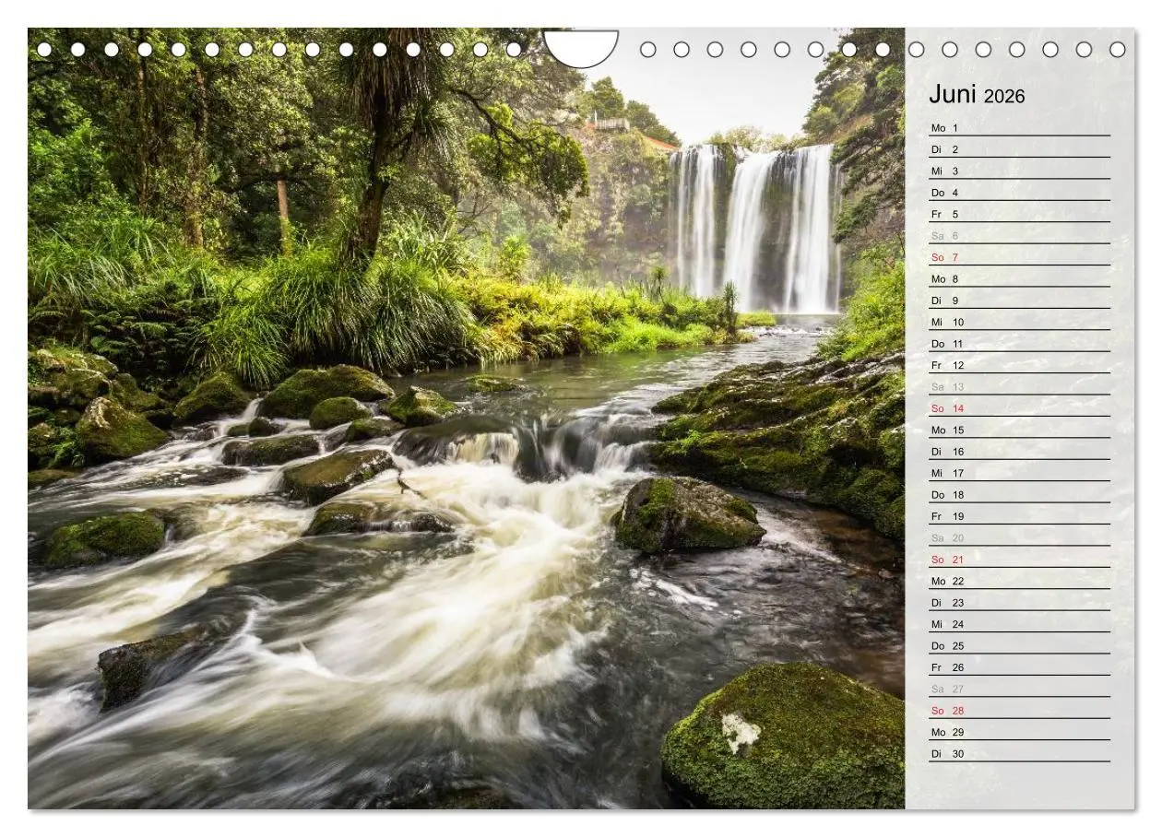Image resolution: width=1162 pixels, height=837 pixels.
Task: Select the red 'So 7' row
Action: click(x=1019, y=257)
